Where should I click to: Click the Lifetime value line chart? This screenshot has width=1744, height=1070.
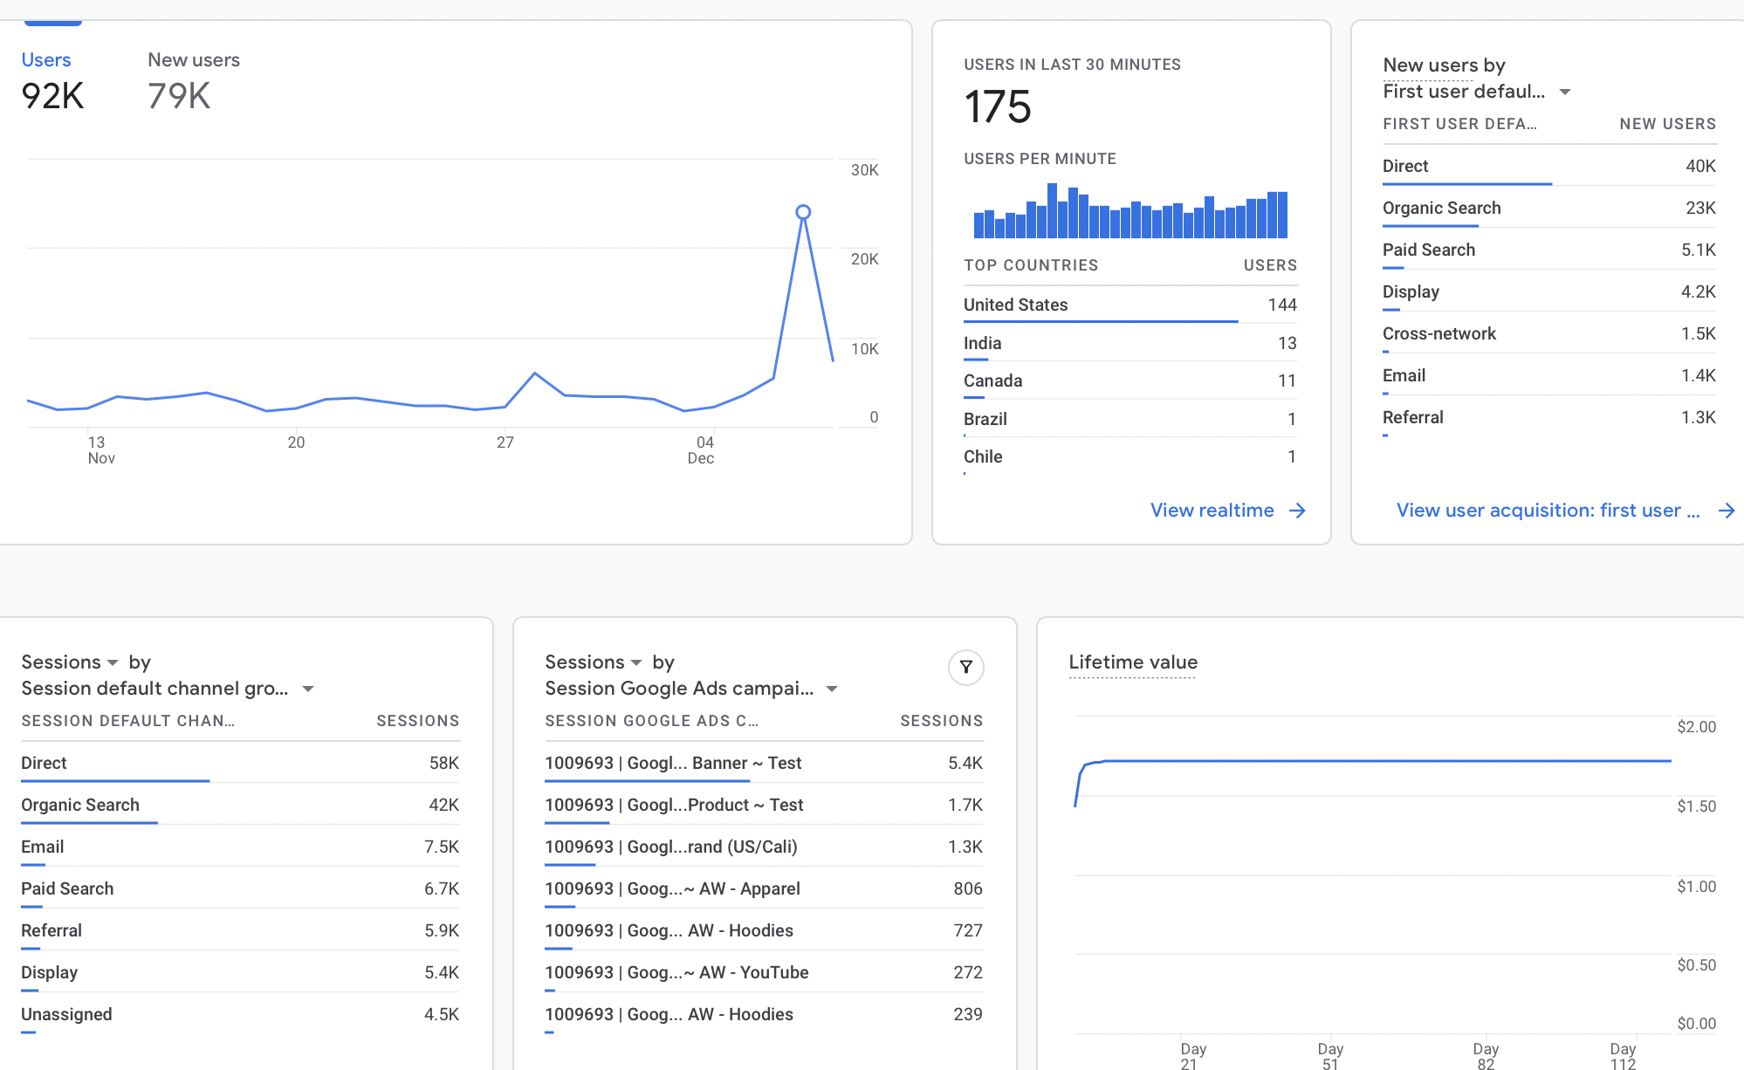(1372, 761)
